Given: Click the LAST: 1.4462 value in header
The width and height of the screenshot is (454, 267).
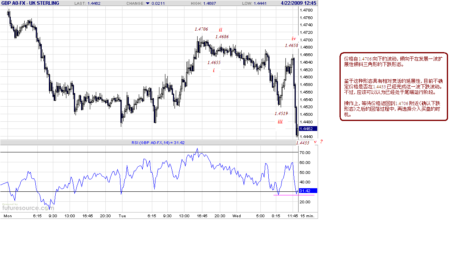Looking at the screenshot, I should (x=87, y=4).
